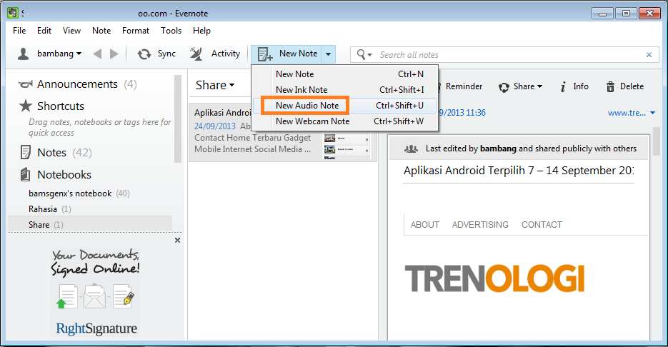Image resolution: width=668 pixels, height=347 pixels.
Task: Go forward with the right arrow icon
Action: tap(114, 54)
